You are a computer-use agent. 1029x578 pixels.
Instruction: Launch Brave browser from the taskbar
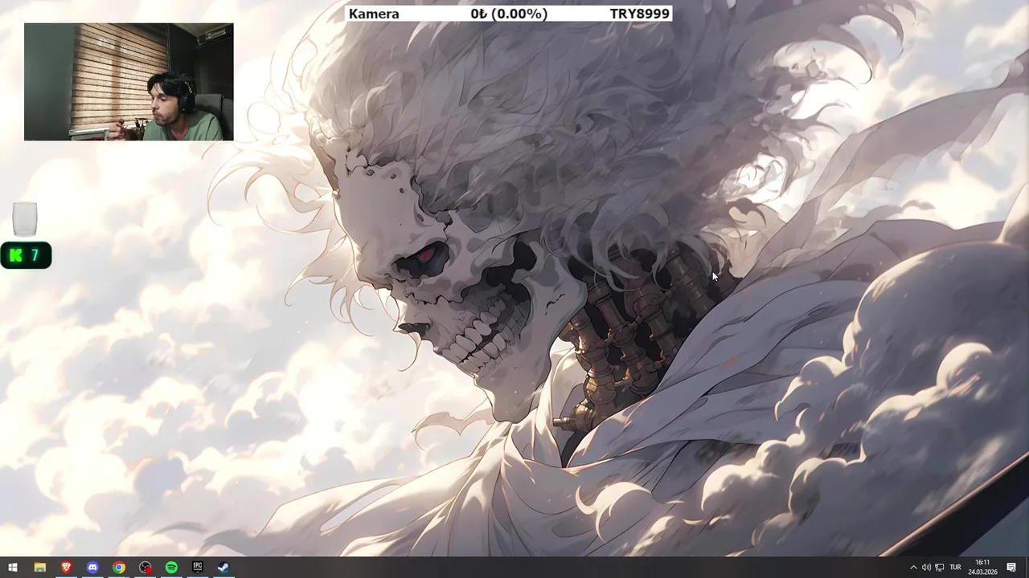[66, 568]
